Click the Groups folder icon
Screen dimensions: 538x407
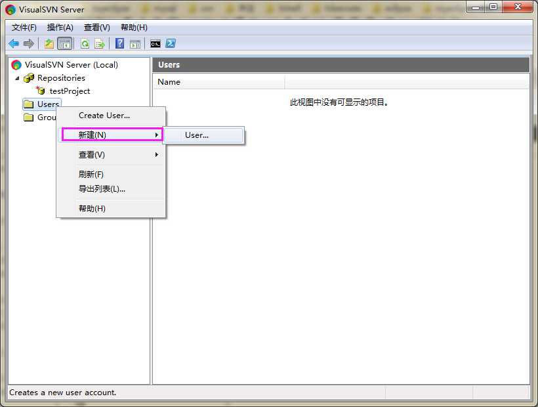click(28, 118)
